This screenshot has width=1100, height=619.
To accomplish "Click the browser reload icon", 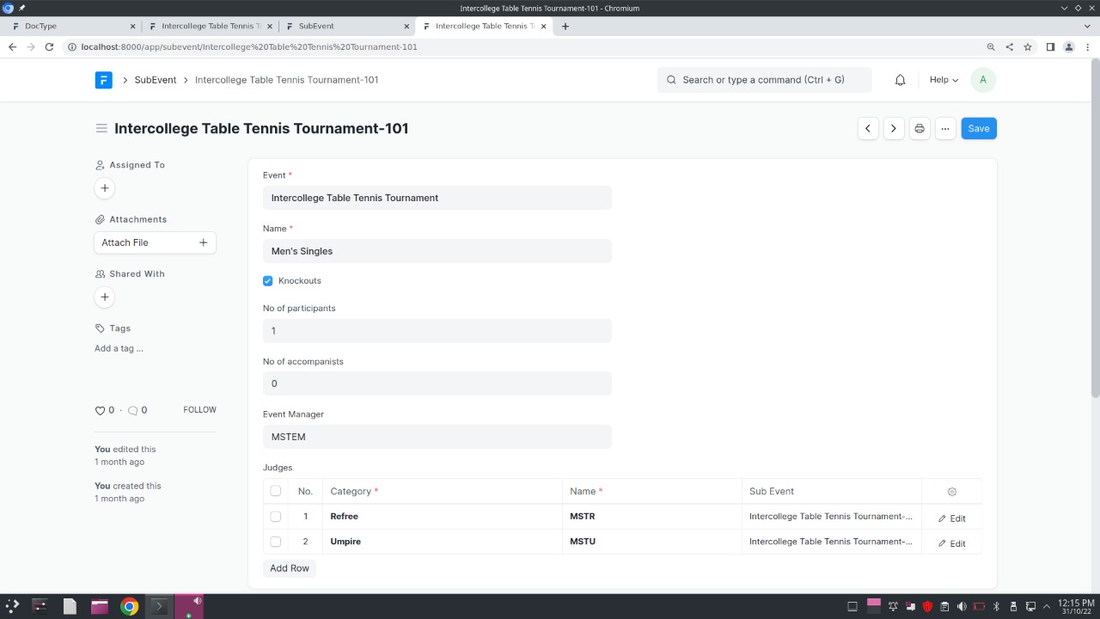I will pyautogui.click(x=49, y=47).
